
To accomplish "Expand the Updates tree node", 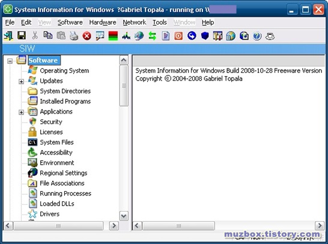I will click(x=21, y=81).
